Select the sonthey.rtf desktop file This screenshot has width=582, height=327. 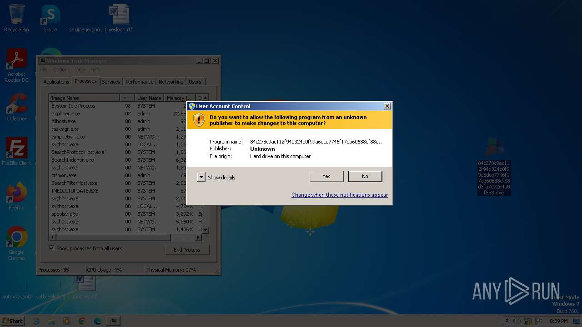pyautogui.click(x=85, y=287)
